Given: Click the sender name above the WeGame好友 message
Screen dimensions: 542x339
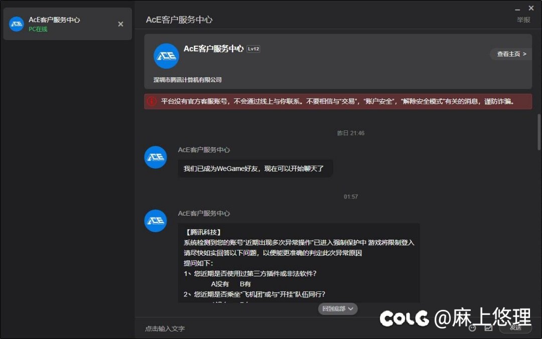Looking at the screenshot, I should [204, 149].
